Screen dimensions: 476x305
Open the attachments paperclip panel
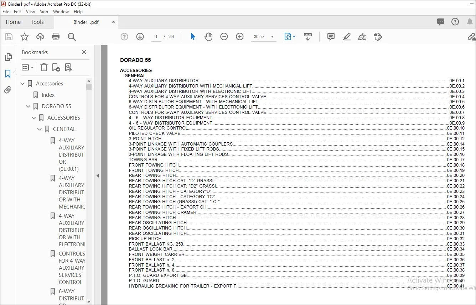coord(8,90)
